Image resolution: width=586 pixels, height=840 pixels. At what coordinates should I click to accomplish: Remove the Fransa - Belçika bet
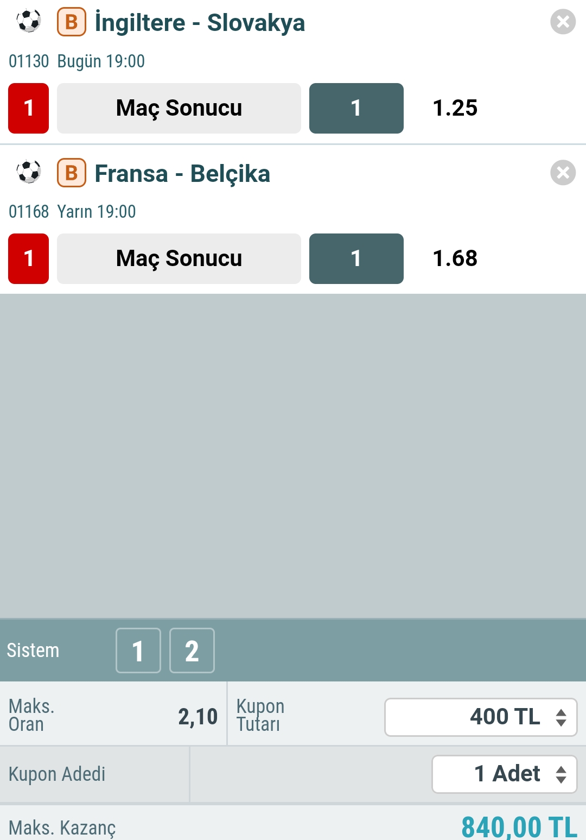(x=563, y=173)
